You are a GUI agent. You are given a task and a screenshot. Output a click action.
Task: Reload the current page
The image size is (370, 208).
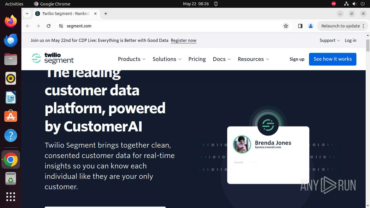tap(49, 26)
